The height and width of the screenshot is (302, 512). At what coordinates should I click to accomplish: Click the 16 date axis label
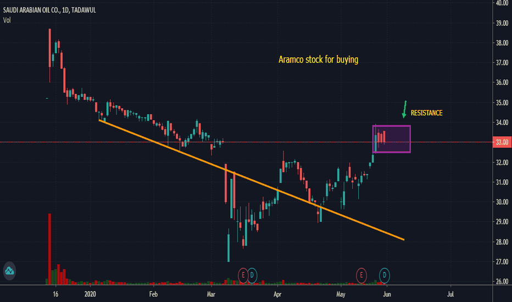(55, 294)
